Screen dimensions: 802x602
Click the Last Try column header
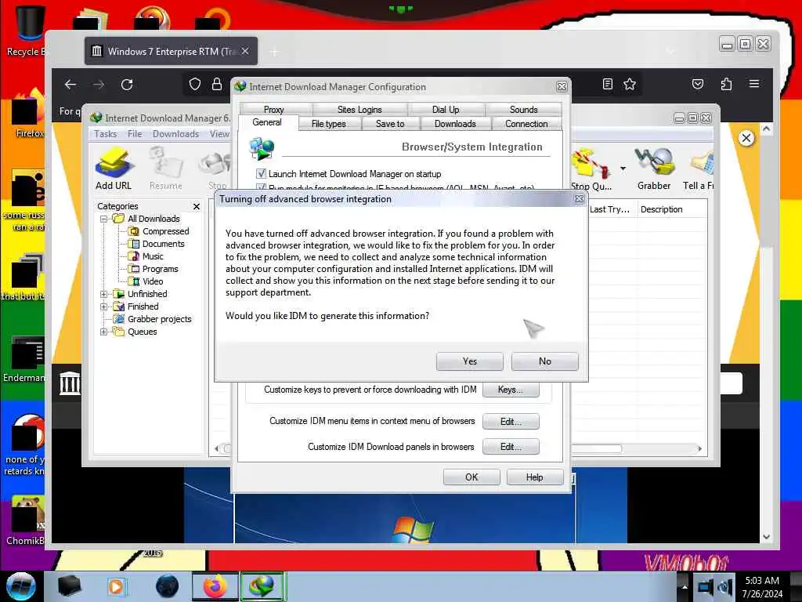pos(611,209)
